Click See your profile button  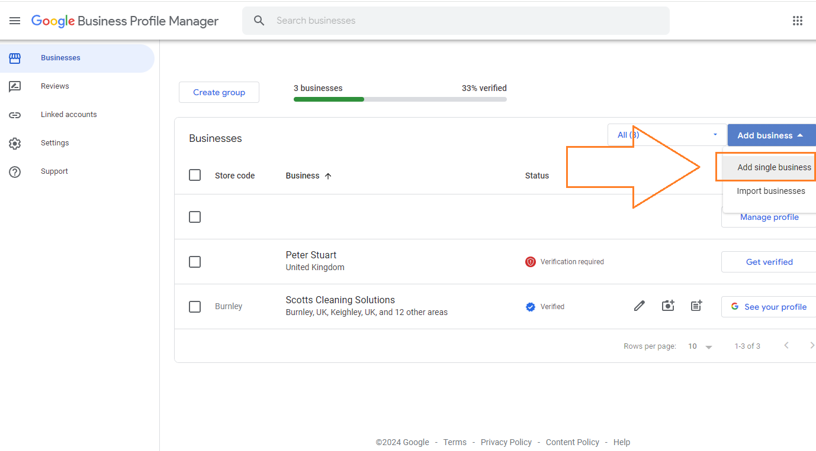click(x=769, y=307)
